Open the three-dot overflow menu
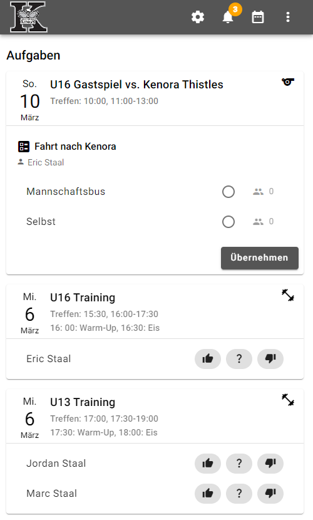This screenshot has height=520, width=313. tap(288, 17)
